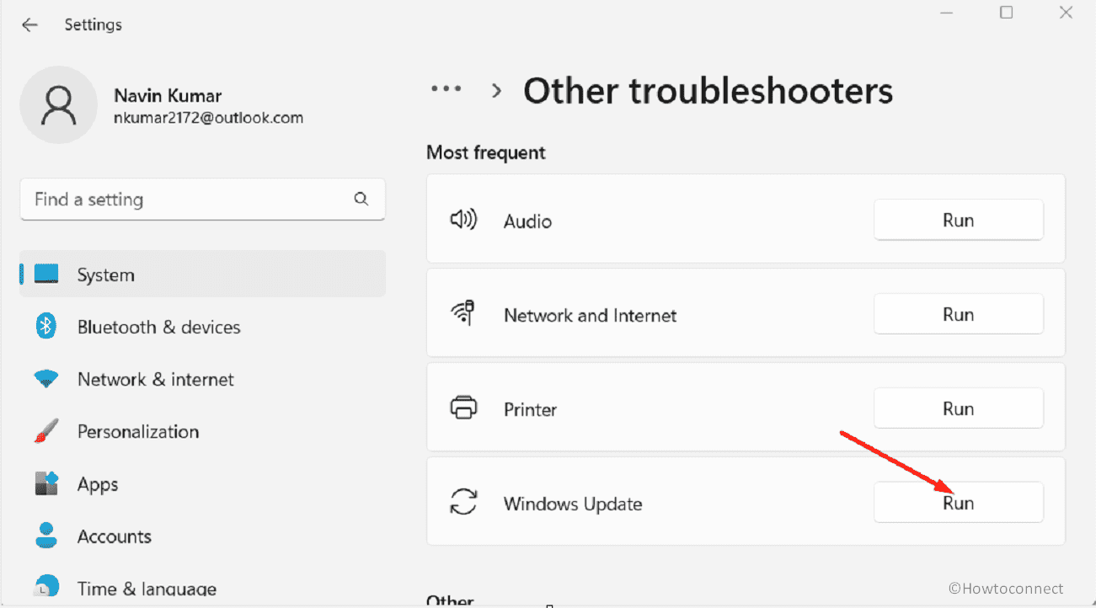1096x608 pixels.
Task: Click the nkumar2172@outlook.com account email
Action: pos(208,118)
